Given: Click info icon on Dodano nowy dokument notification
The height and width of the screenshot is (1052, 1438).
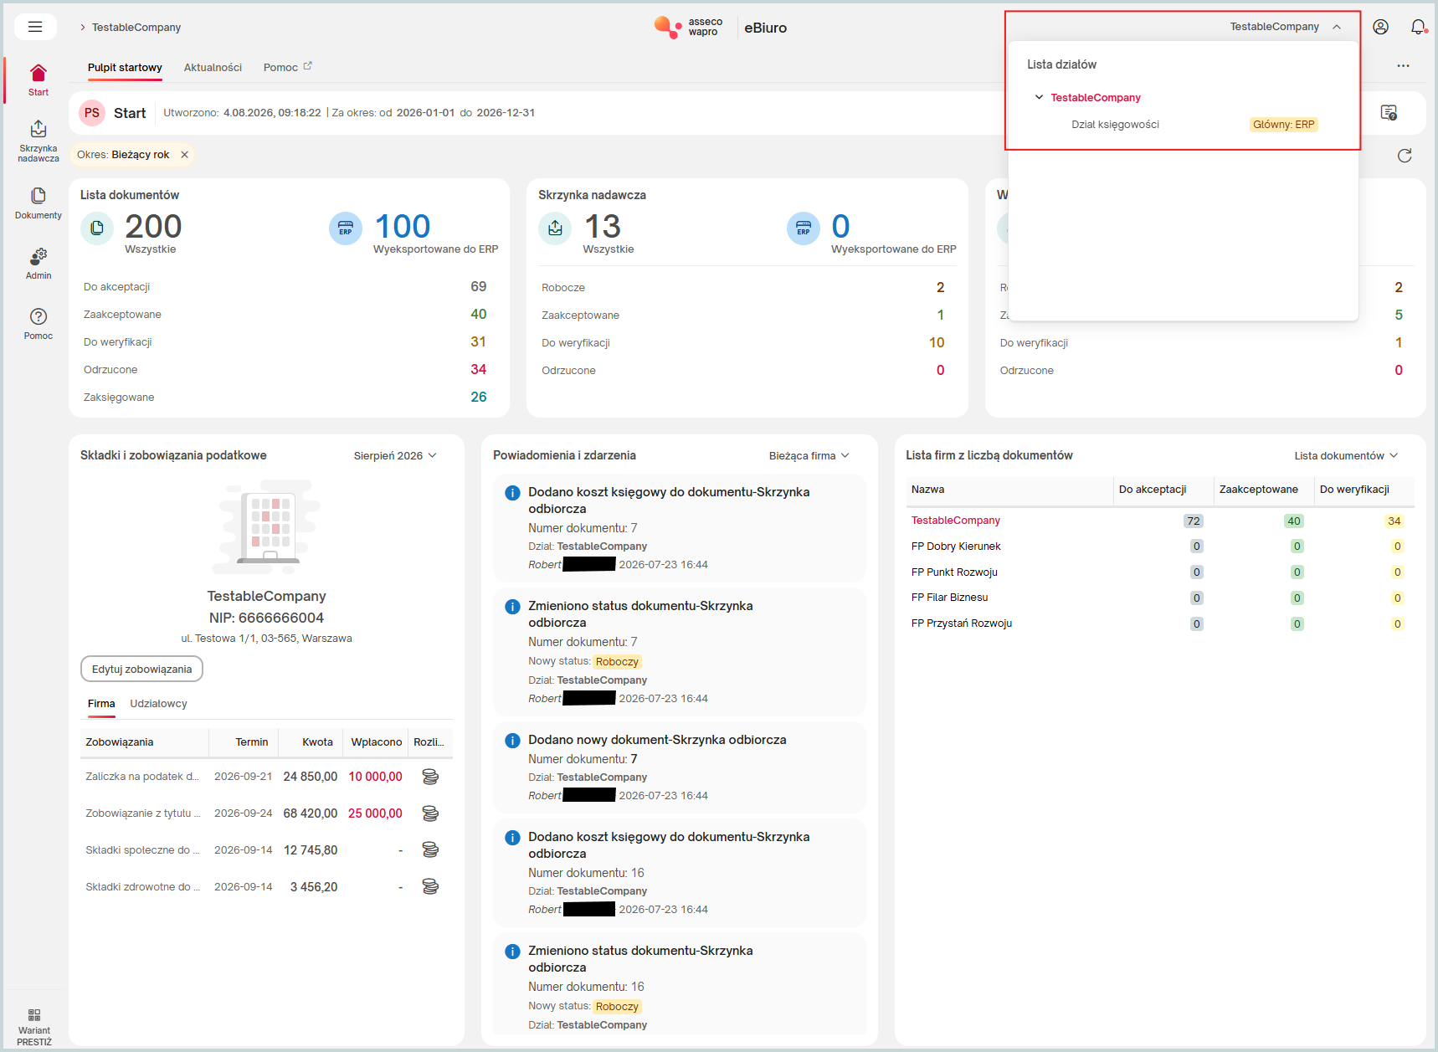Looking at the screenshot, I should click(513, 741).
